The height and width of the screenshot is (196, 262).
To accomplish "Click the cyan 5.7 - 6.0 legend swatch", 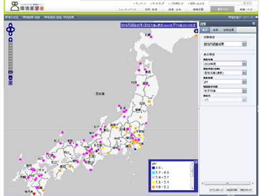I will point(154,172).
